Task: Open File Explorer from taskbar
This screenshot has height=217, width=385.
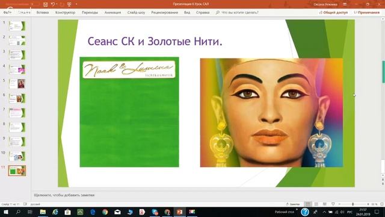Action: [x=43, y=212]
